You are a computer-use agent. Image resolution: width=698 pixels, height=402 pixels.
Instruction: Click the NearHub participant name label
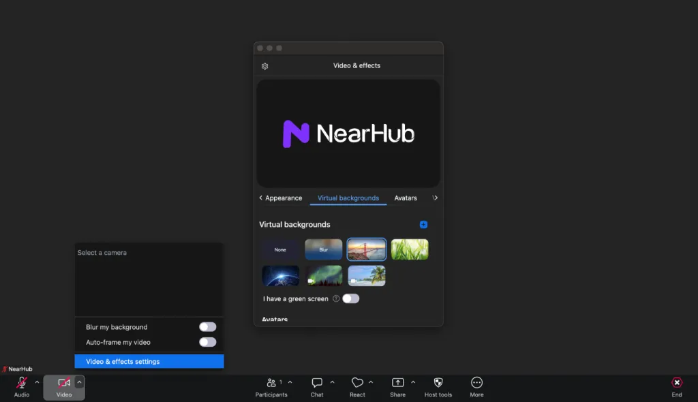tap(20, 369)
